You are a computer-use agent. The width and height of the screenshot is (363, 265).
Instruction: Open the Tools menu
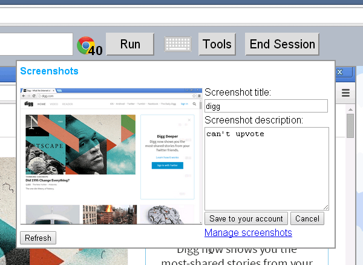pos(217,44)
